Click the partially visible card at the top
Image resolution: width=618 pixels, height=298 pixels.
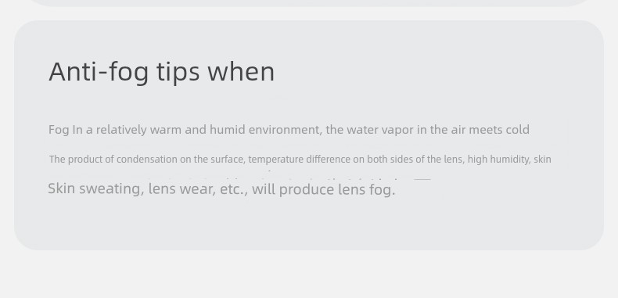(x=308, y=3)
